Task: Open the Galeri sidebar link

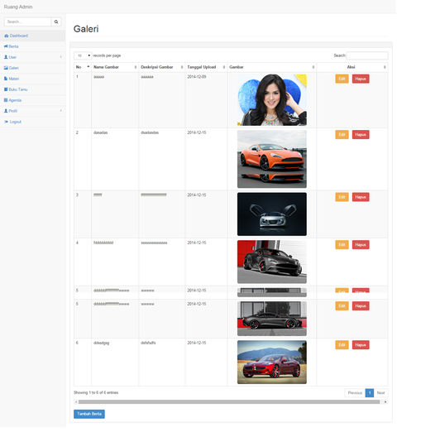Action: (x=33, y=68)
